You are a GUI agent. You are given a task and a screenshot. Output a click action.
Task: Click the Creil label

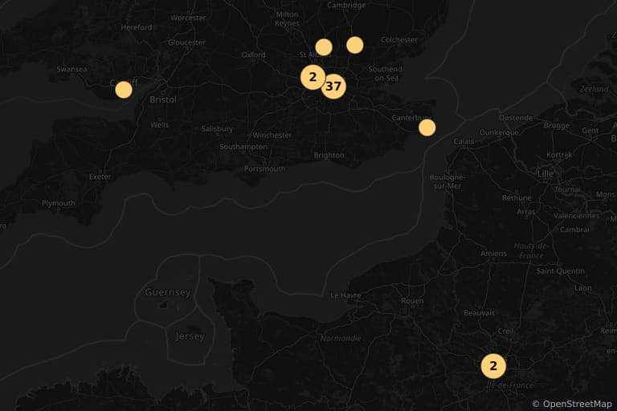click(x=505, y=331)
